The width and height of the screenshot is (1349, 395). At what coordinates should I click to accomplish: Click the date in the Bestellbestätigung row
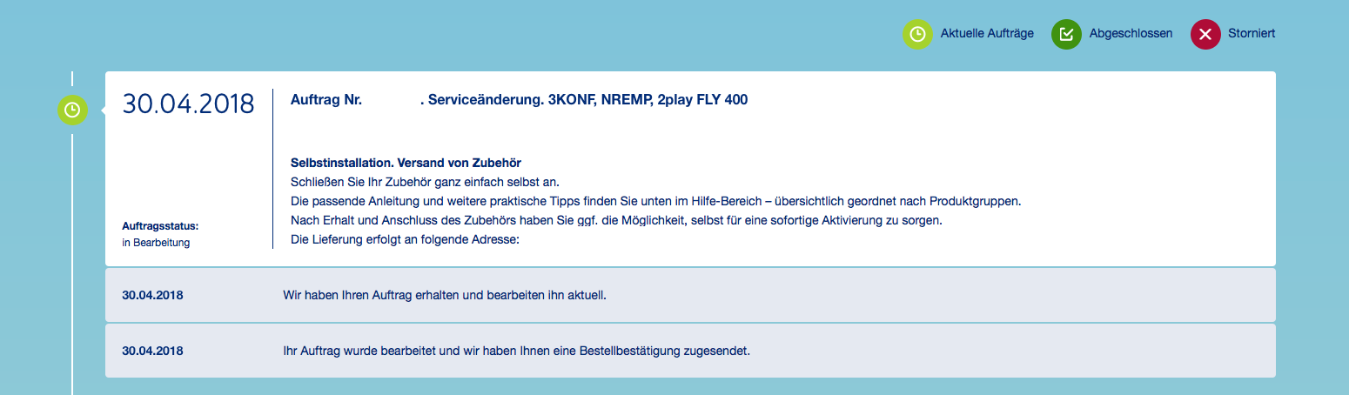coord(152,351)
